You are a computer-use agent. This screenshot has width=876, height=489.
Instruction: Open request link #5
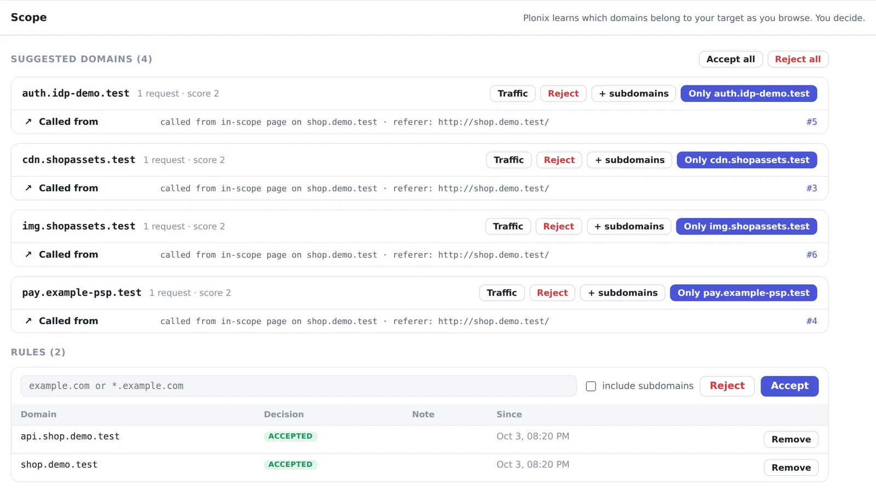click(x=811, y=122)
